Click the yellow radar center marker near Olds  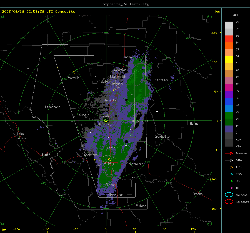(x=106, y=121)
